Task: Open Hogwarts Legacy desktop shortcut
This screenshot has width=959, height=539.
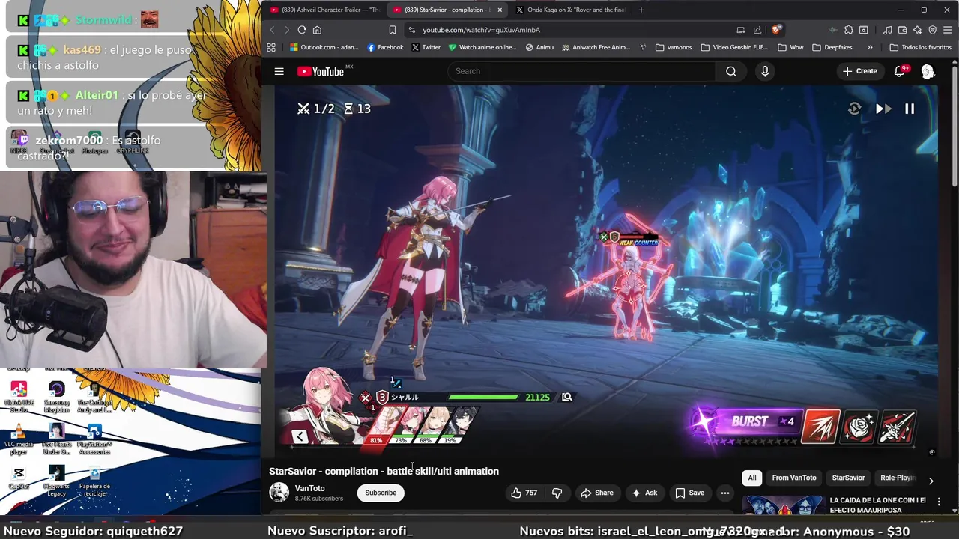Action: coord(57,481)
